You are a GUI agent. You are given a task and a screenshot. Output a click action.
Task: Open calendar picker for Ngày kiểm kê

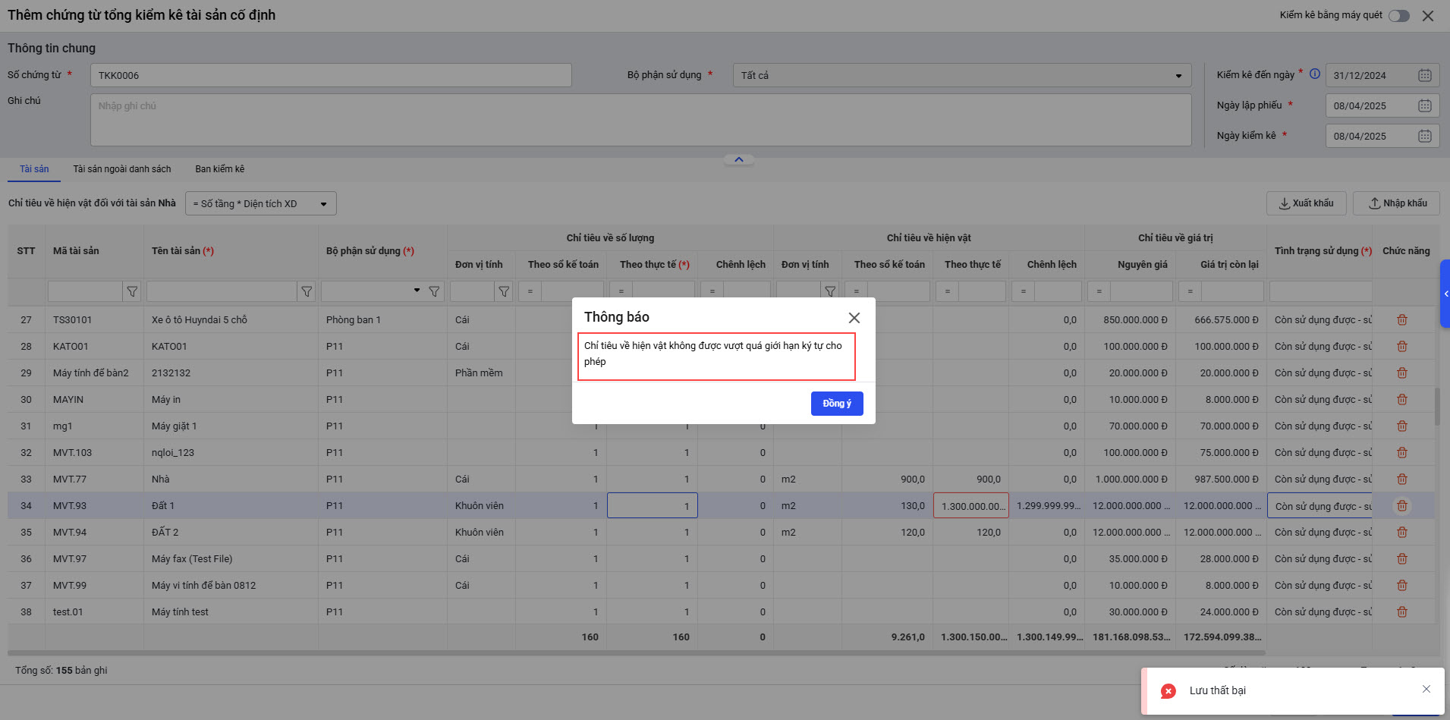[x=1424, y=137]
